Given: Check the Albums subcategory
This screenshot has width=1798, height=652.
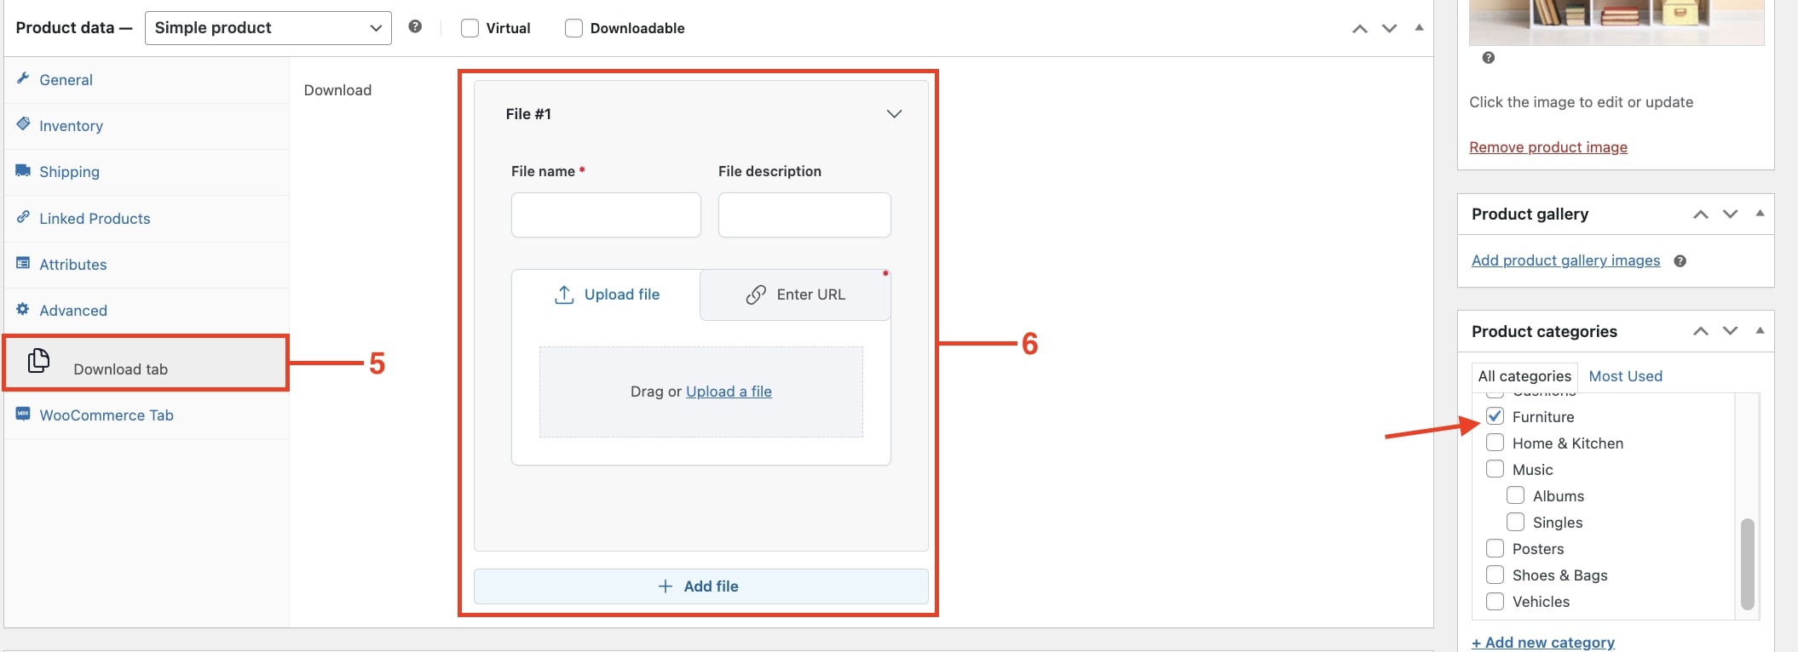Looking at the screenshot, I should 1515,495.
